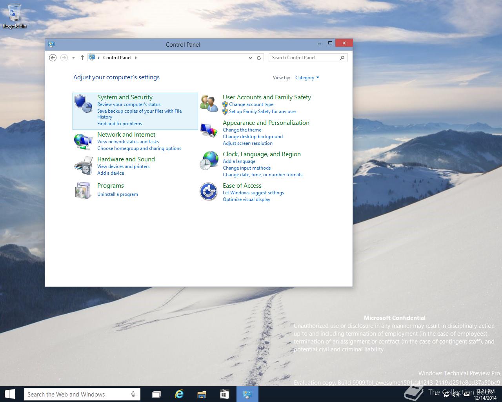Viewport: 502px width, 402px height.
Task: Click Change date, time, or number formats
Action: click(262, 175)
